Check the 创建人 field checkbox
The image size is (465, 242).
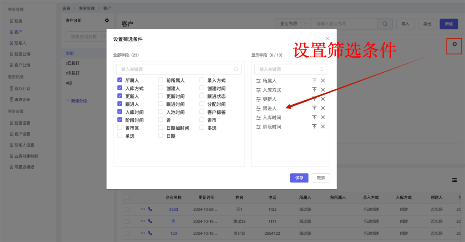click(x=161, y=88)
